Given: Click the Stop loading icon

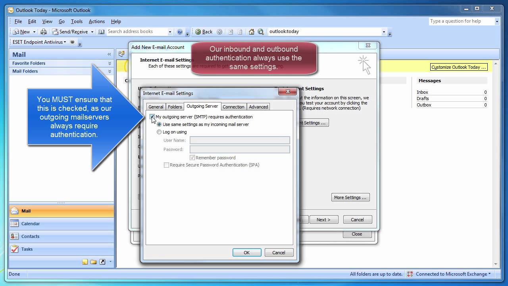Looking at the screenshot, I should [231, 32].
